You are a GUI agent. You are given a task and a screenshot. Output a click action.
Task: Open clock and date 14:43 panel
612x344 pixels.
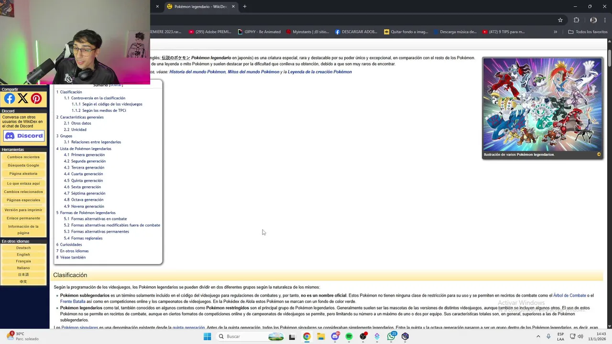pyautogui.click(x=598, y=336)
